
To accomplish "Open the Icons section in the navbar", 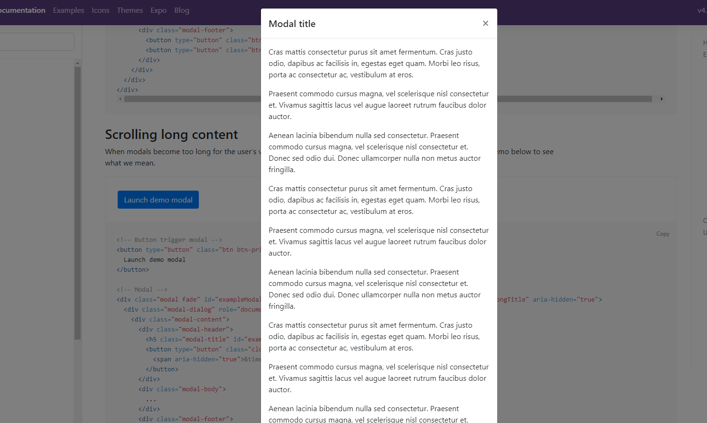I will [100, 10].
